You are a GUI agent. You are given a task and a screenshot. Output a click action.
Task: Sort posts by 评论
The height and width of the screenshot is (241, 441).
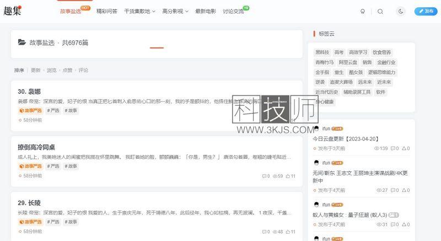83,70
